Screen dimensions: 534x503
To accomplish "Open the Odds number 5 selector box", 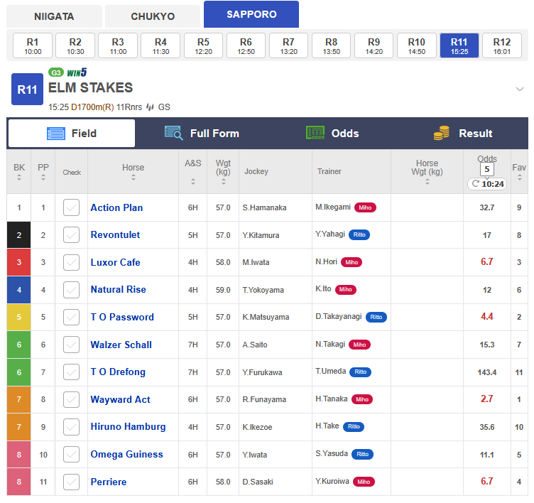I will pyautogui.click(x=487, y=169).
